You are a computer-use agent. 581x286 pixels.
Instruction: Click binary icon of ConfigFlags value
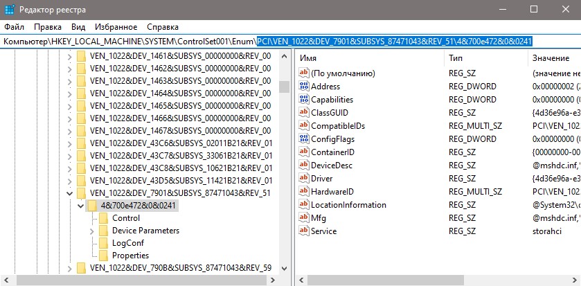[x=304, y=139]
